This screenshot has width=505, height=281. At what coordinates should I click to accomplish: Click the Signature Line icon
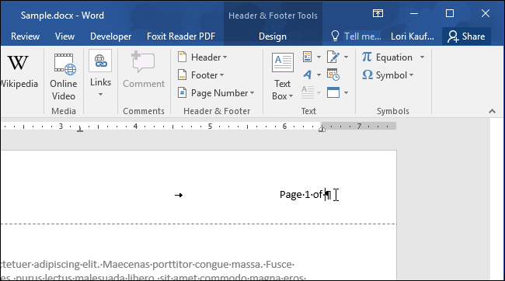333,57
